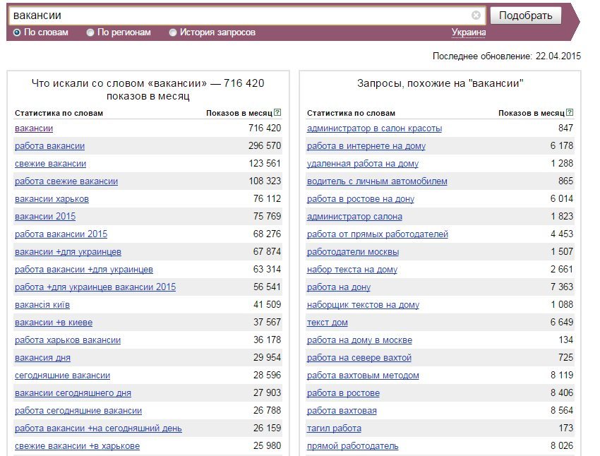Open the работа вахтовым методом link
Viewport: 600px width, 456px height.
pyautogui.click(x=363, y=376)
